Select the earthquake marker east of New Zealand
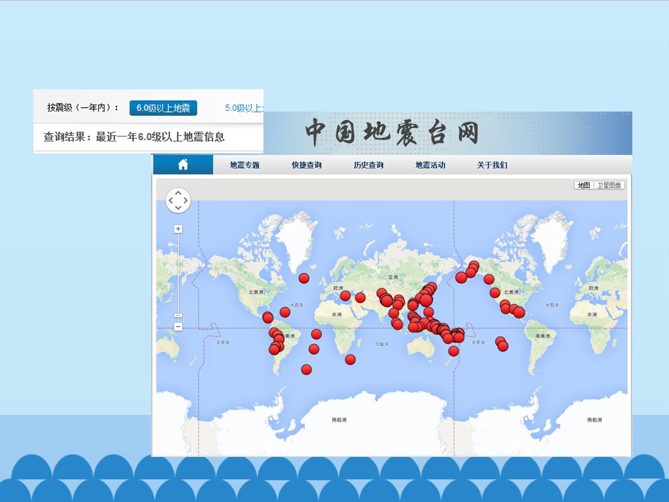The width and height of the screenshot is (669, 502). point(453,351)
